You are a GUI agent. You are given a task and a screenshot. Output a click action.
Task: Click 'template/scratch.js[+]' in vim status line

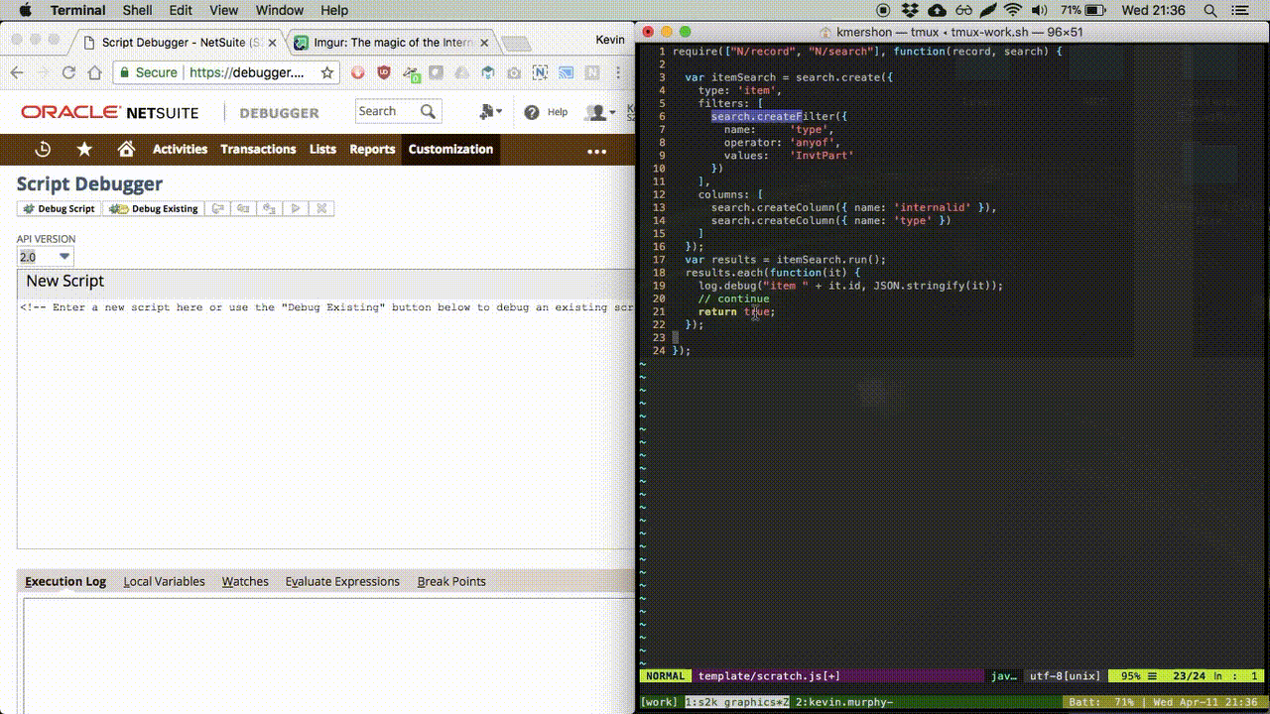click(x=769, y=676)
